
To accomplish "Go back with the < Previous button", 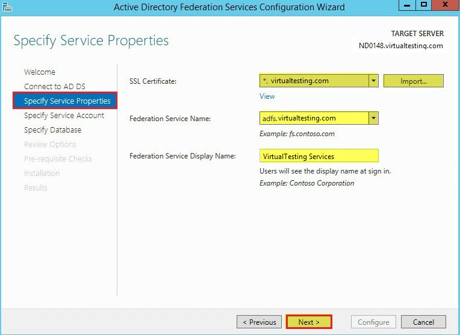I will pos(259,322).
